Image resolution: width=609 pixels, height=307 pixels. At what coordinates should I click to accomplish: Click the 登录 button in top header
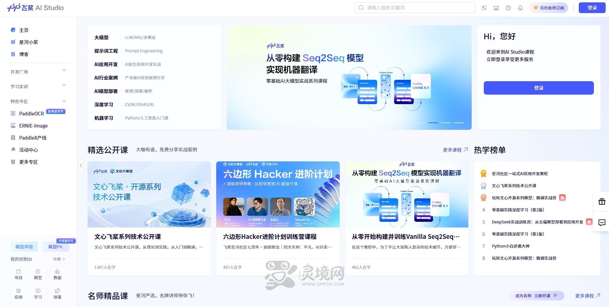tap(592, 8)
